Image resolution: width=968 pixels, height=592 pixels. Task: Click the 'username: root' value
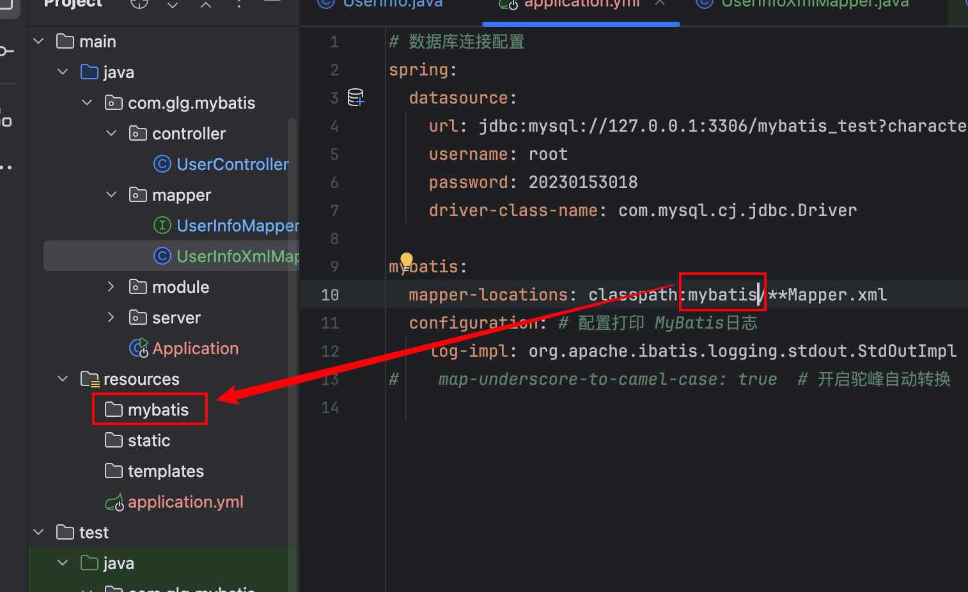click(x=548, y=154)
